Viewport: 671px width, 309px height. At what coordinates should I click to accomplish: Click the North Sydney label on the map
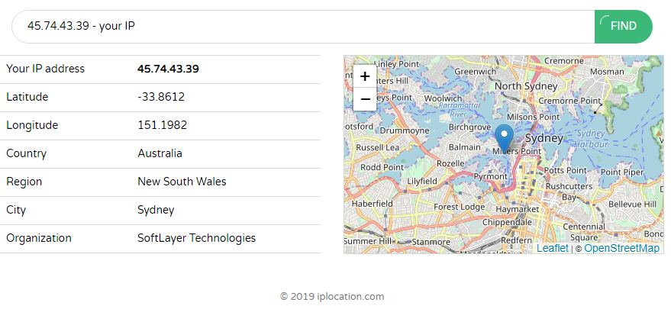point(528,86)
